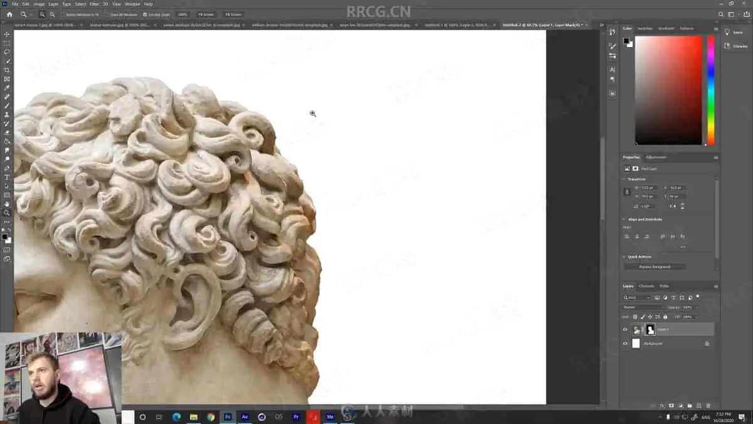The image size is (753, 424).
Task: Switch to the Channels tab
Action: pyautogui.click(x=646, y=286)
